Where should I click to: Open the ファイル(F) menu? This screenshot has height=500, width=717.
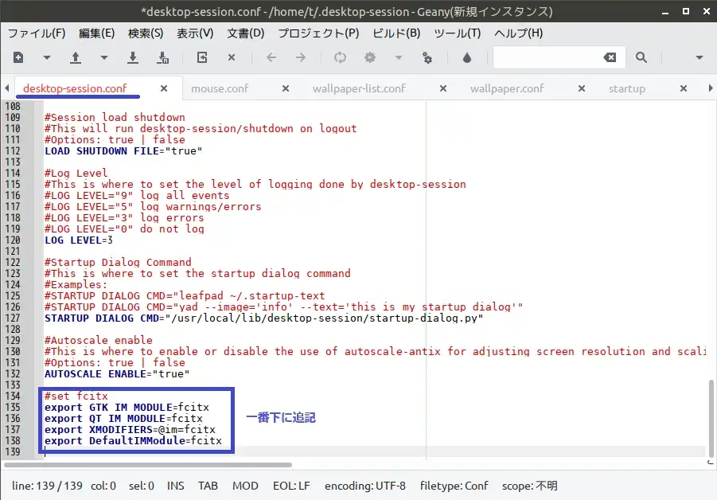point(37,33)
